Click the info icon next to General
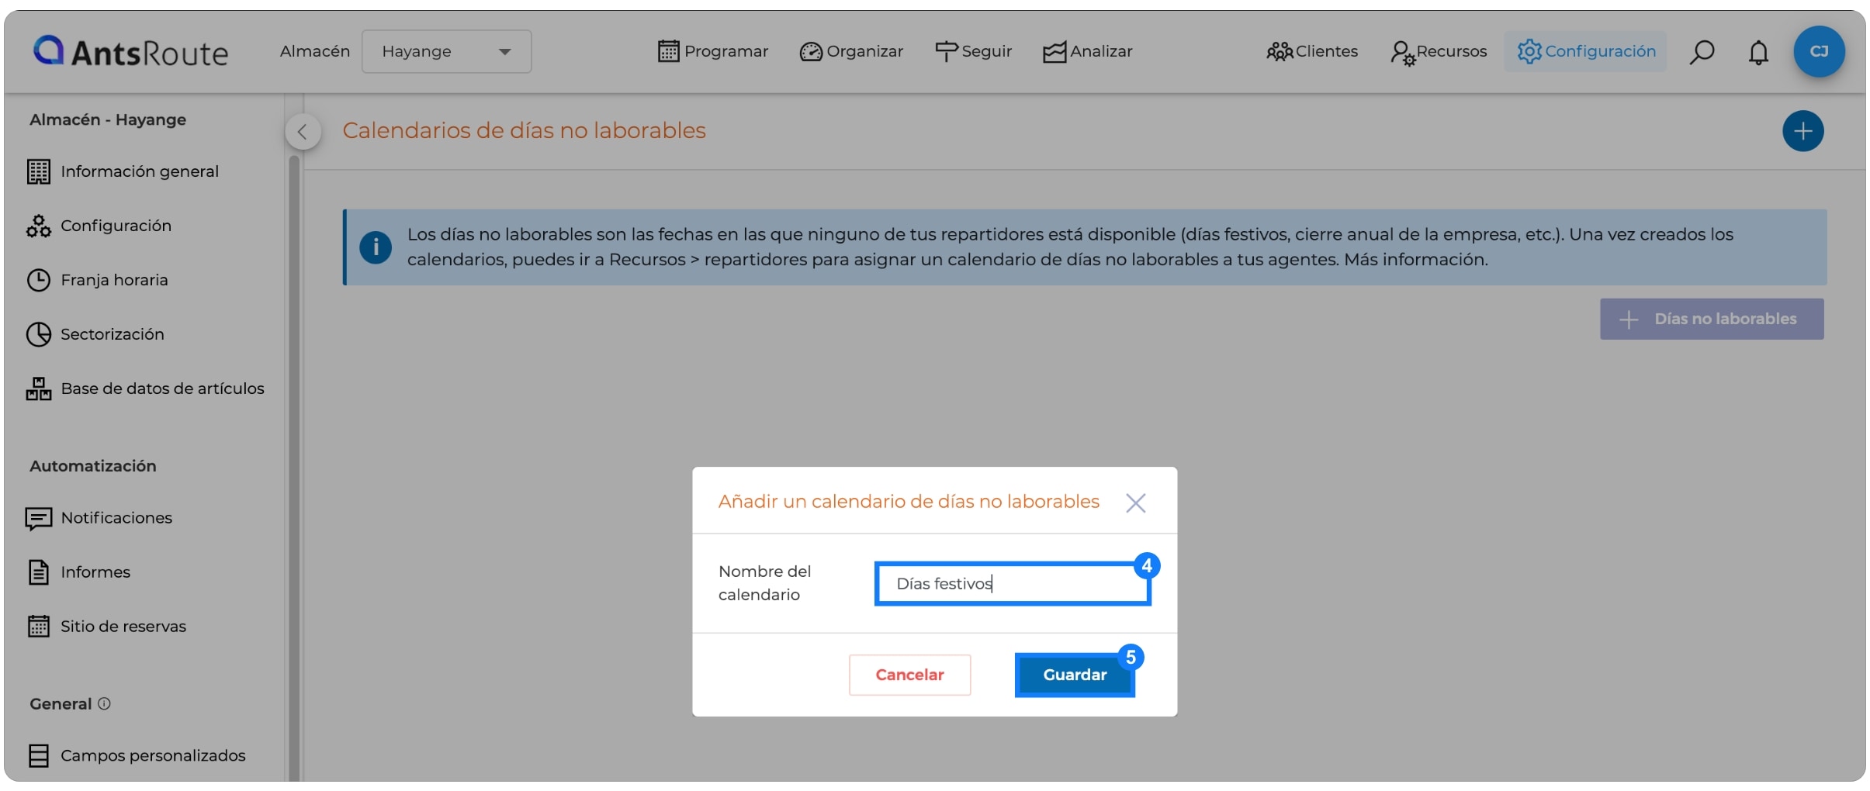The image size is (1870, 791). pos(104,703)
